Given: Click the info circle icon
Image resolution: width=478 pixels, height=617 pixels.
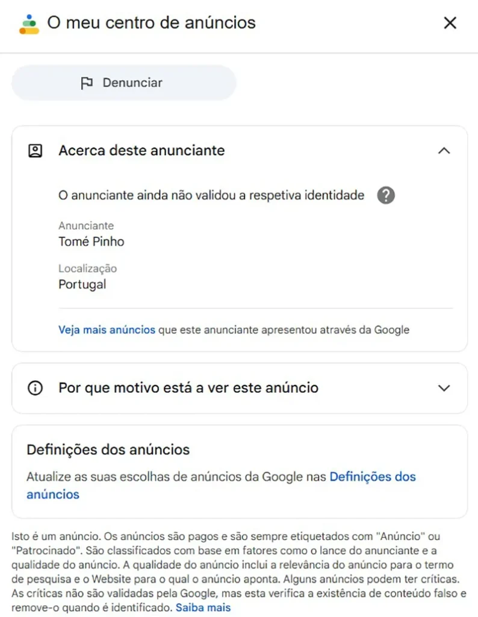Looking at the screenshot, I should (36, 388).
